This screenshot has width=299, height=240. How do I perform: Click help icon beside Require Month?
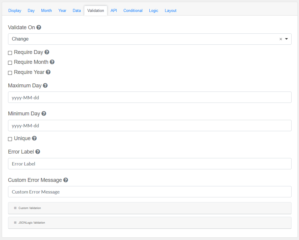(52, 62)
